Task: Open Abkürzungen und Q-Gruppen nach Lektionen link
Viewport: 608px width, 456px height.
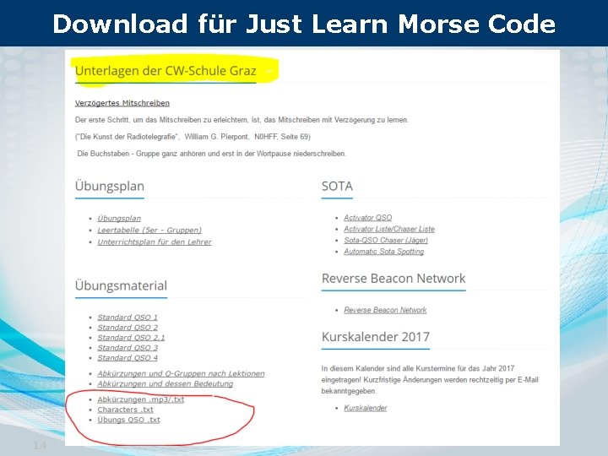Action: (x=181, y=373)
